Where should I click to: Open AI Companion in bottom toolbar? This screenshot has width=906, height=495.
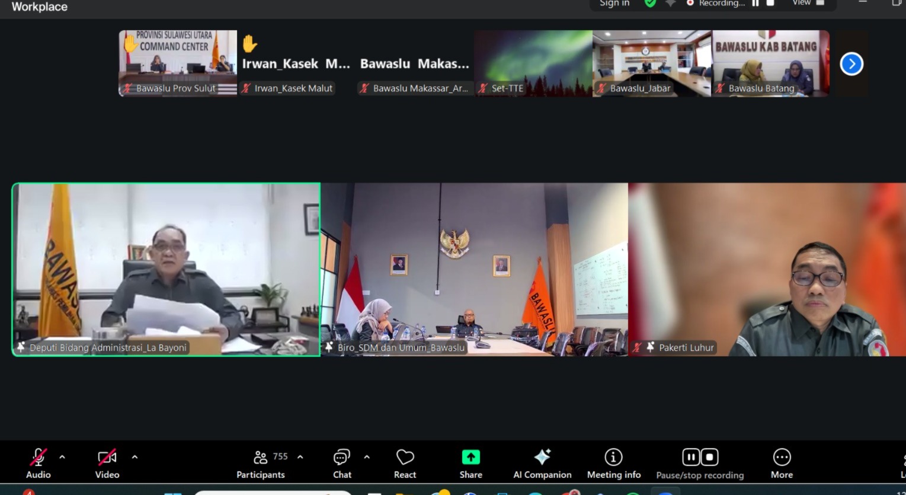pyautogui.click(x=542, y=464)
